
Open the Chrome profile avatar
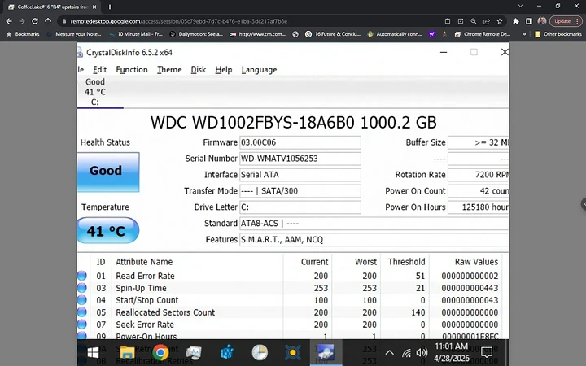coord(542,21)
